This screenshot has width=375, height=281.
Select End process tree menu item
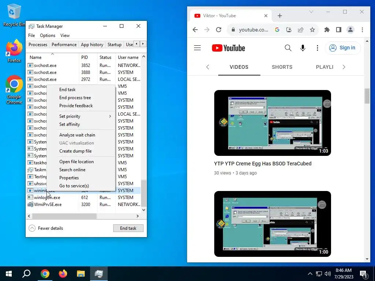pos(75,98)
